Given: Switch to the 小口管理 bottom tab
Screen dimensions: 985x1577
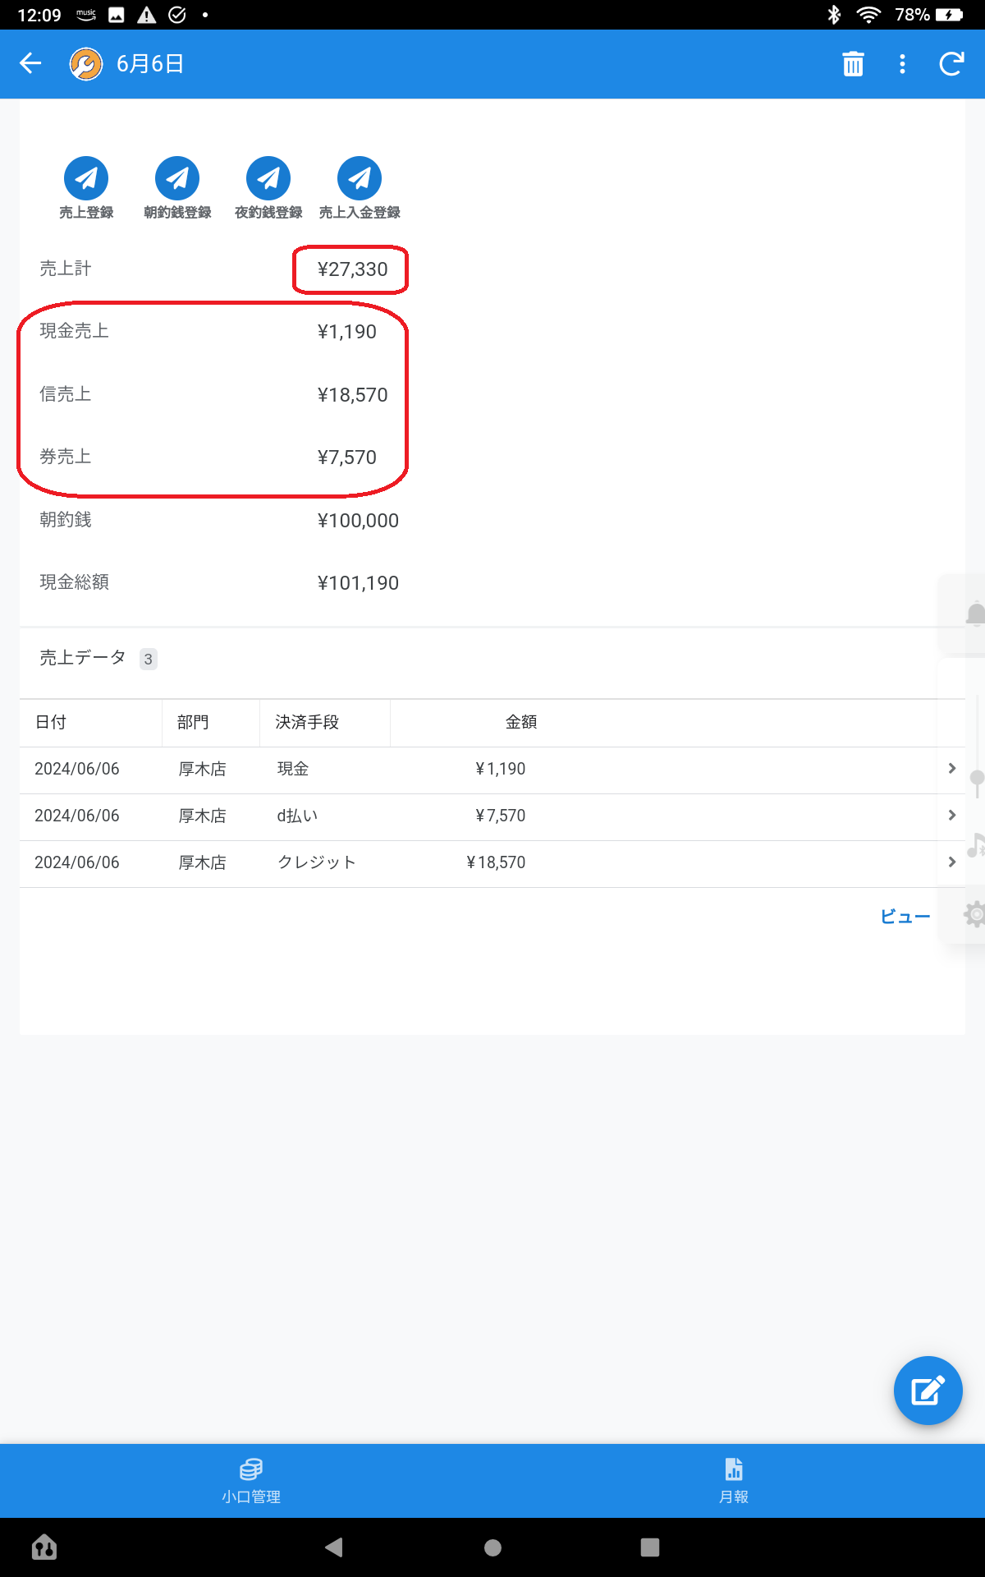Looking at the screenshot, I should 251,1480.
